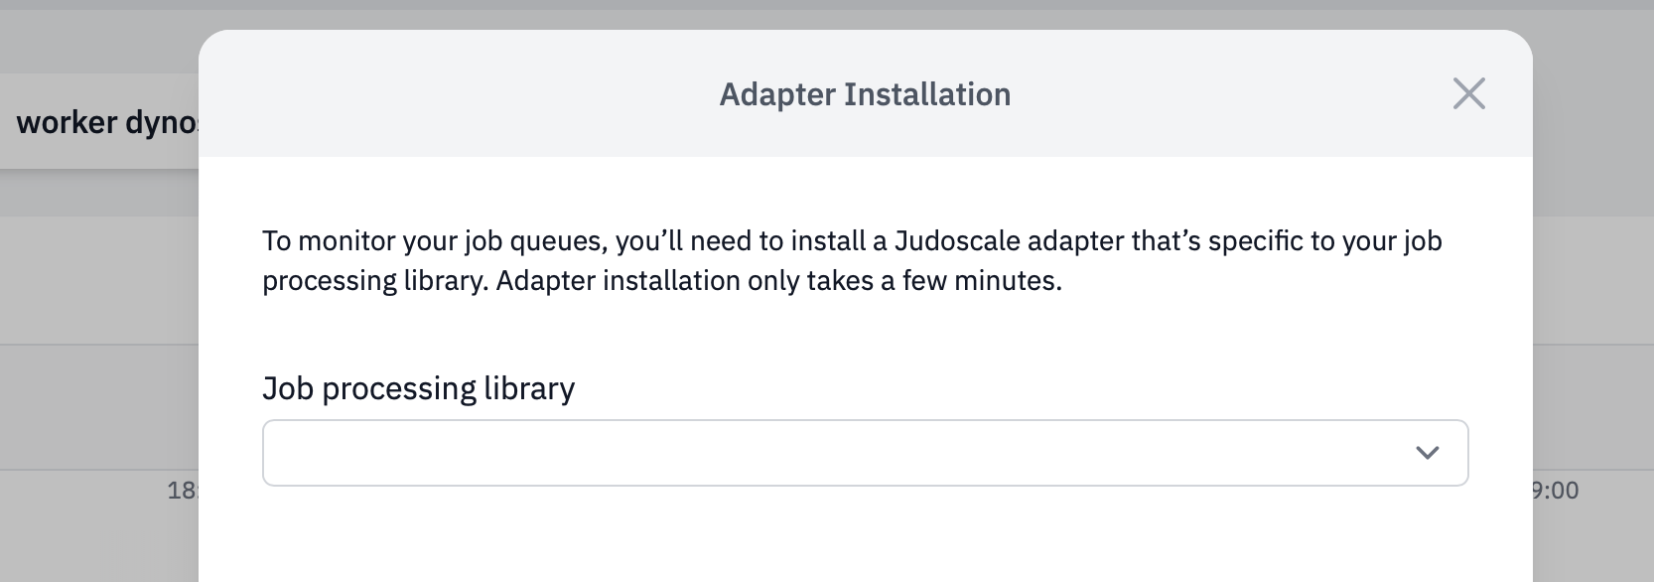Image resolution: width=1654 pixels, height=582 pixels.
Task: Click the "Job processing library" field label
Action: click(x=418, y=387)
